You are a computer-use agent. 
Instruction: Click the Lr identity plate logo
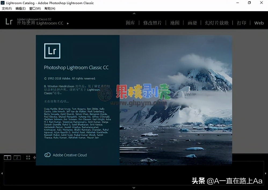(x=9, y=22)
